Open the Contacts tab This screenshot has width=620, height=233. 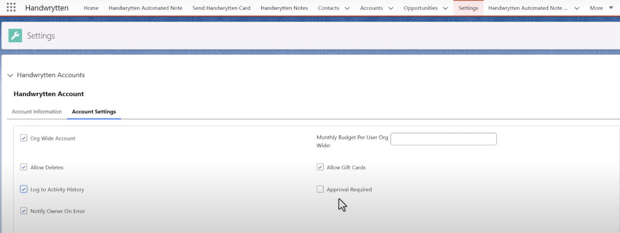[x=328, y=8]
